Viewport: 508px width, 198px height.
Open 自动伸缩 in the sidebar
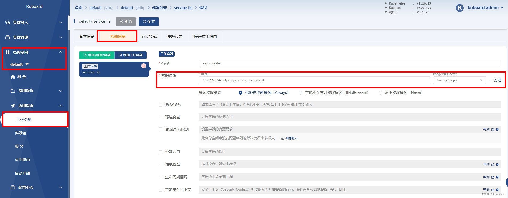(x=22, y=173)
